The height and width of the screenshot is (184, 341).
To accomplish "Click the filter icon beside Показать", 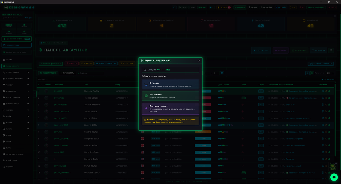I will (308, 73).
